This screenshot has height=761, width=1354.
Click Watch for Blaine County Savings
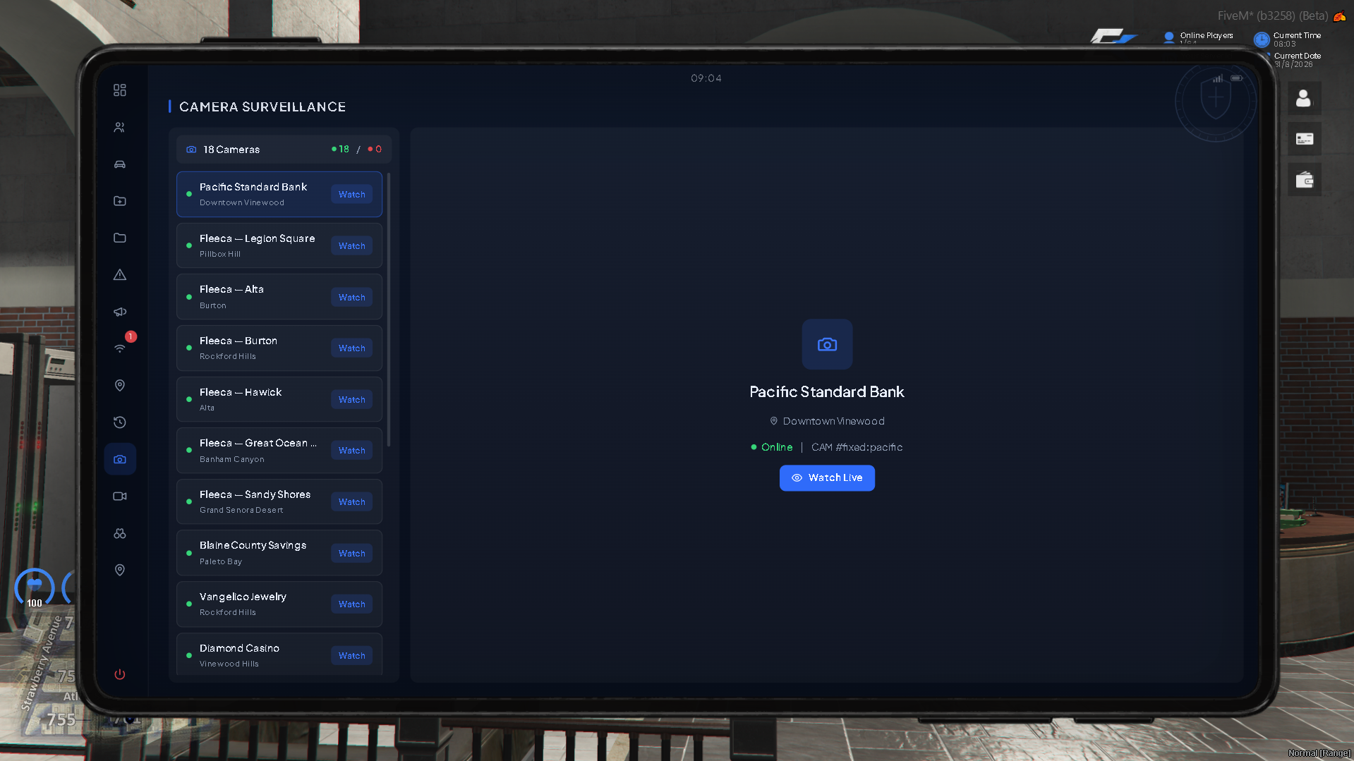point(351,554)
